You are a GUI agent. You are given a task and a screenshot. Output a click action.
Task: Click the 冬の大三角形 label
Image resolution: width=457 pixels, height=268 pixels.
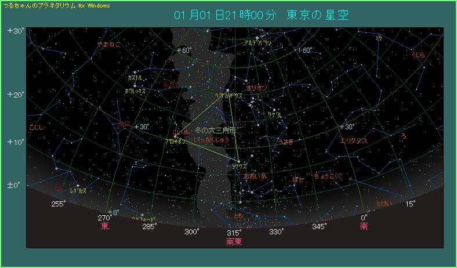pos(215,131)
